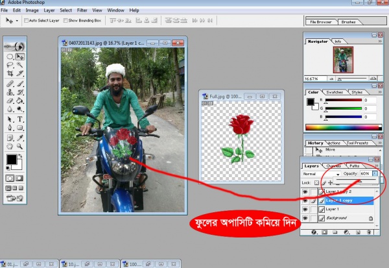Open Move tool preset picker arrow
This screenshot has width=389, height=268.
(x=17, y=21)
